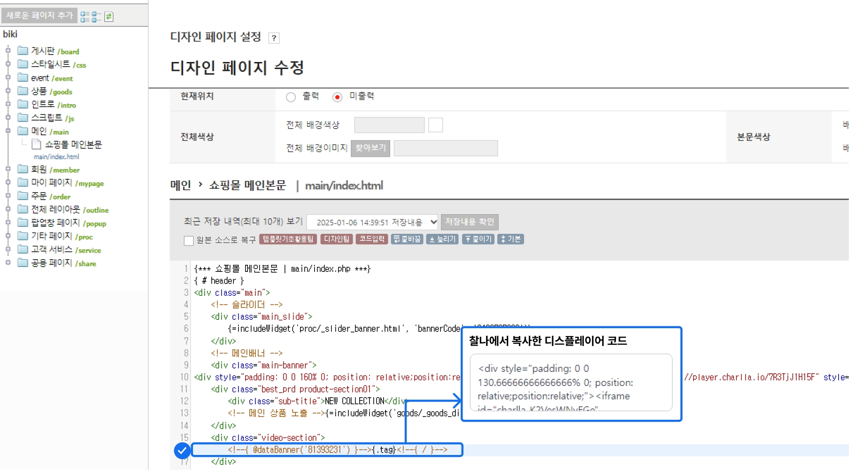The height and width of the screenshot is (470, 849).
Task: Click the 저장내용 확인 button
Action: pos(470,222)
